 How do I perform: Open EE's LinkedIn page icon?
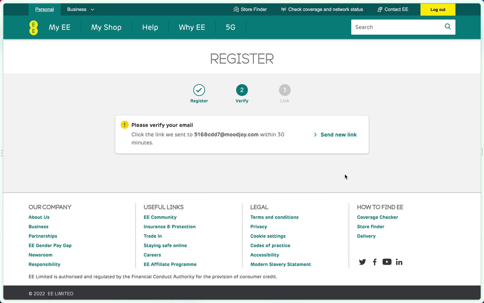point(399,262)
